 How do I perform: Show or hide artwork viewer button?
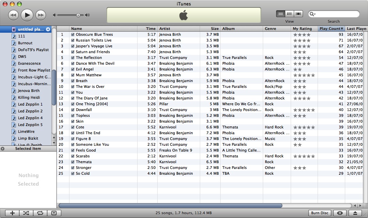click(x=54, y=213)
